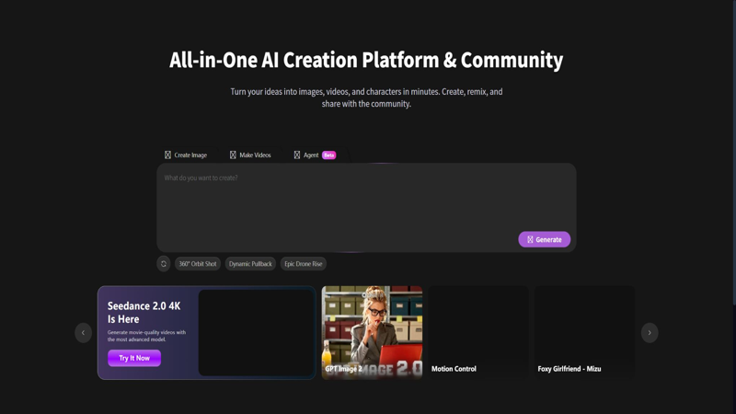Viewport: 736px width, 414px height.
Task: Open the Motion Control card
Action: [x=478, y=332]
